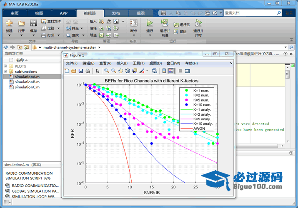Viewport: 298px width, 208px height.
Task: Open Figure 1 Tools (工具) menu
Action: tap(138, 63)
